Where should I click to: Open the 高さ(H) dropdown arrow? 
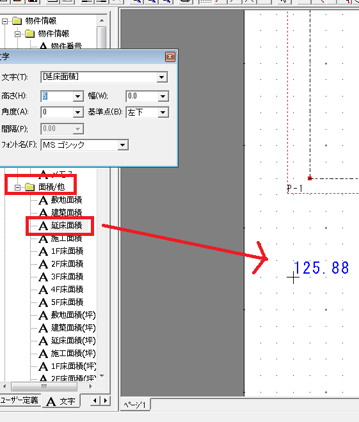coord(78,96)
